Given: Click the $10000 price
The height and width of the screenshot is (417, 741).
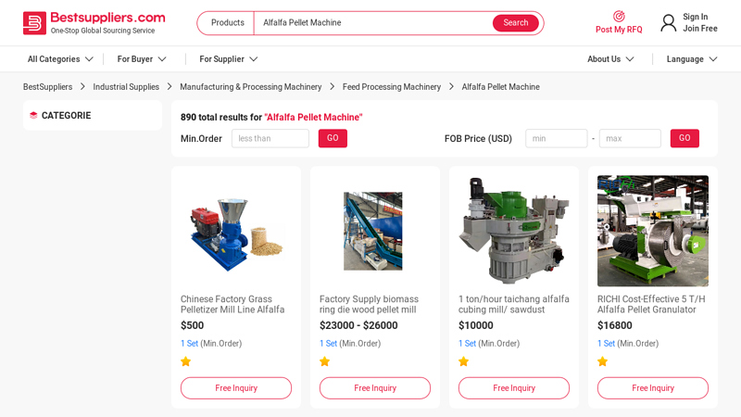Looking at the screenshot, I should 476,325.
